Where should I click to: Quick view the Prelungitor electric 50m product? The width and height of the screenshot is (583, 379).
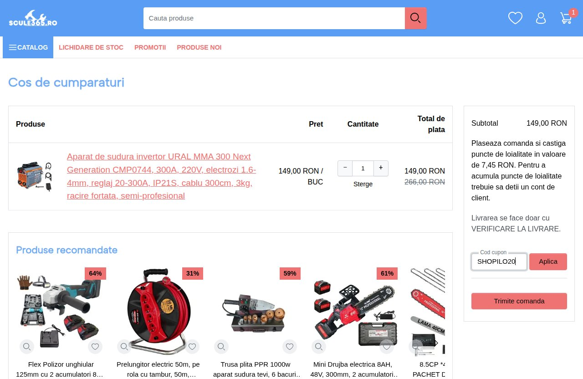124,347
